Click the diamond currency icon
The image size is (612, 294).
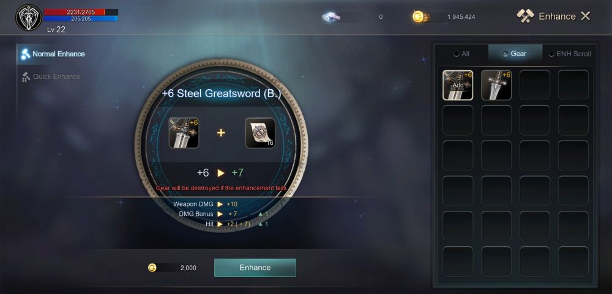click(x=331, y=17)
